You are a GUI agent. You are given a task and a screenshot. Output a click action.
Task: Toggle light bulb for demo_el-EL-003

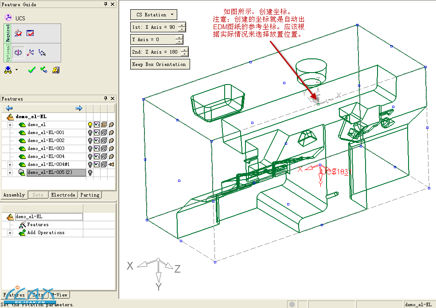[90, 149]
